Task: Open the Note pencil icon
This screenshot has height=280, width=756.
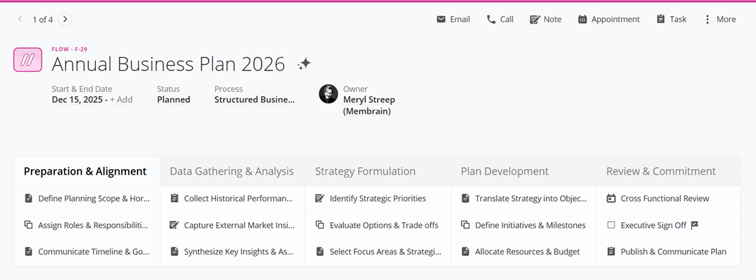Action: pyautogui.click(x=535, y=19)
